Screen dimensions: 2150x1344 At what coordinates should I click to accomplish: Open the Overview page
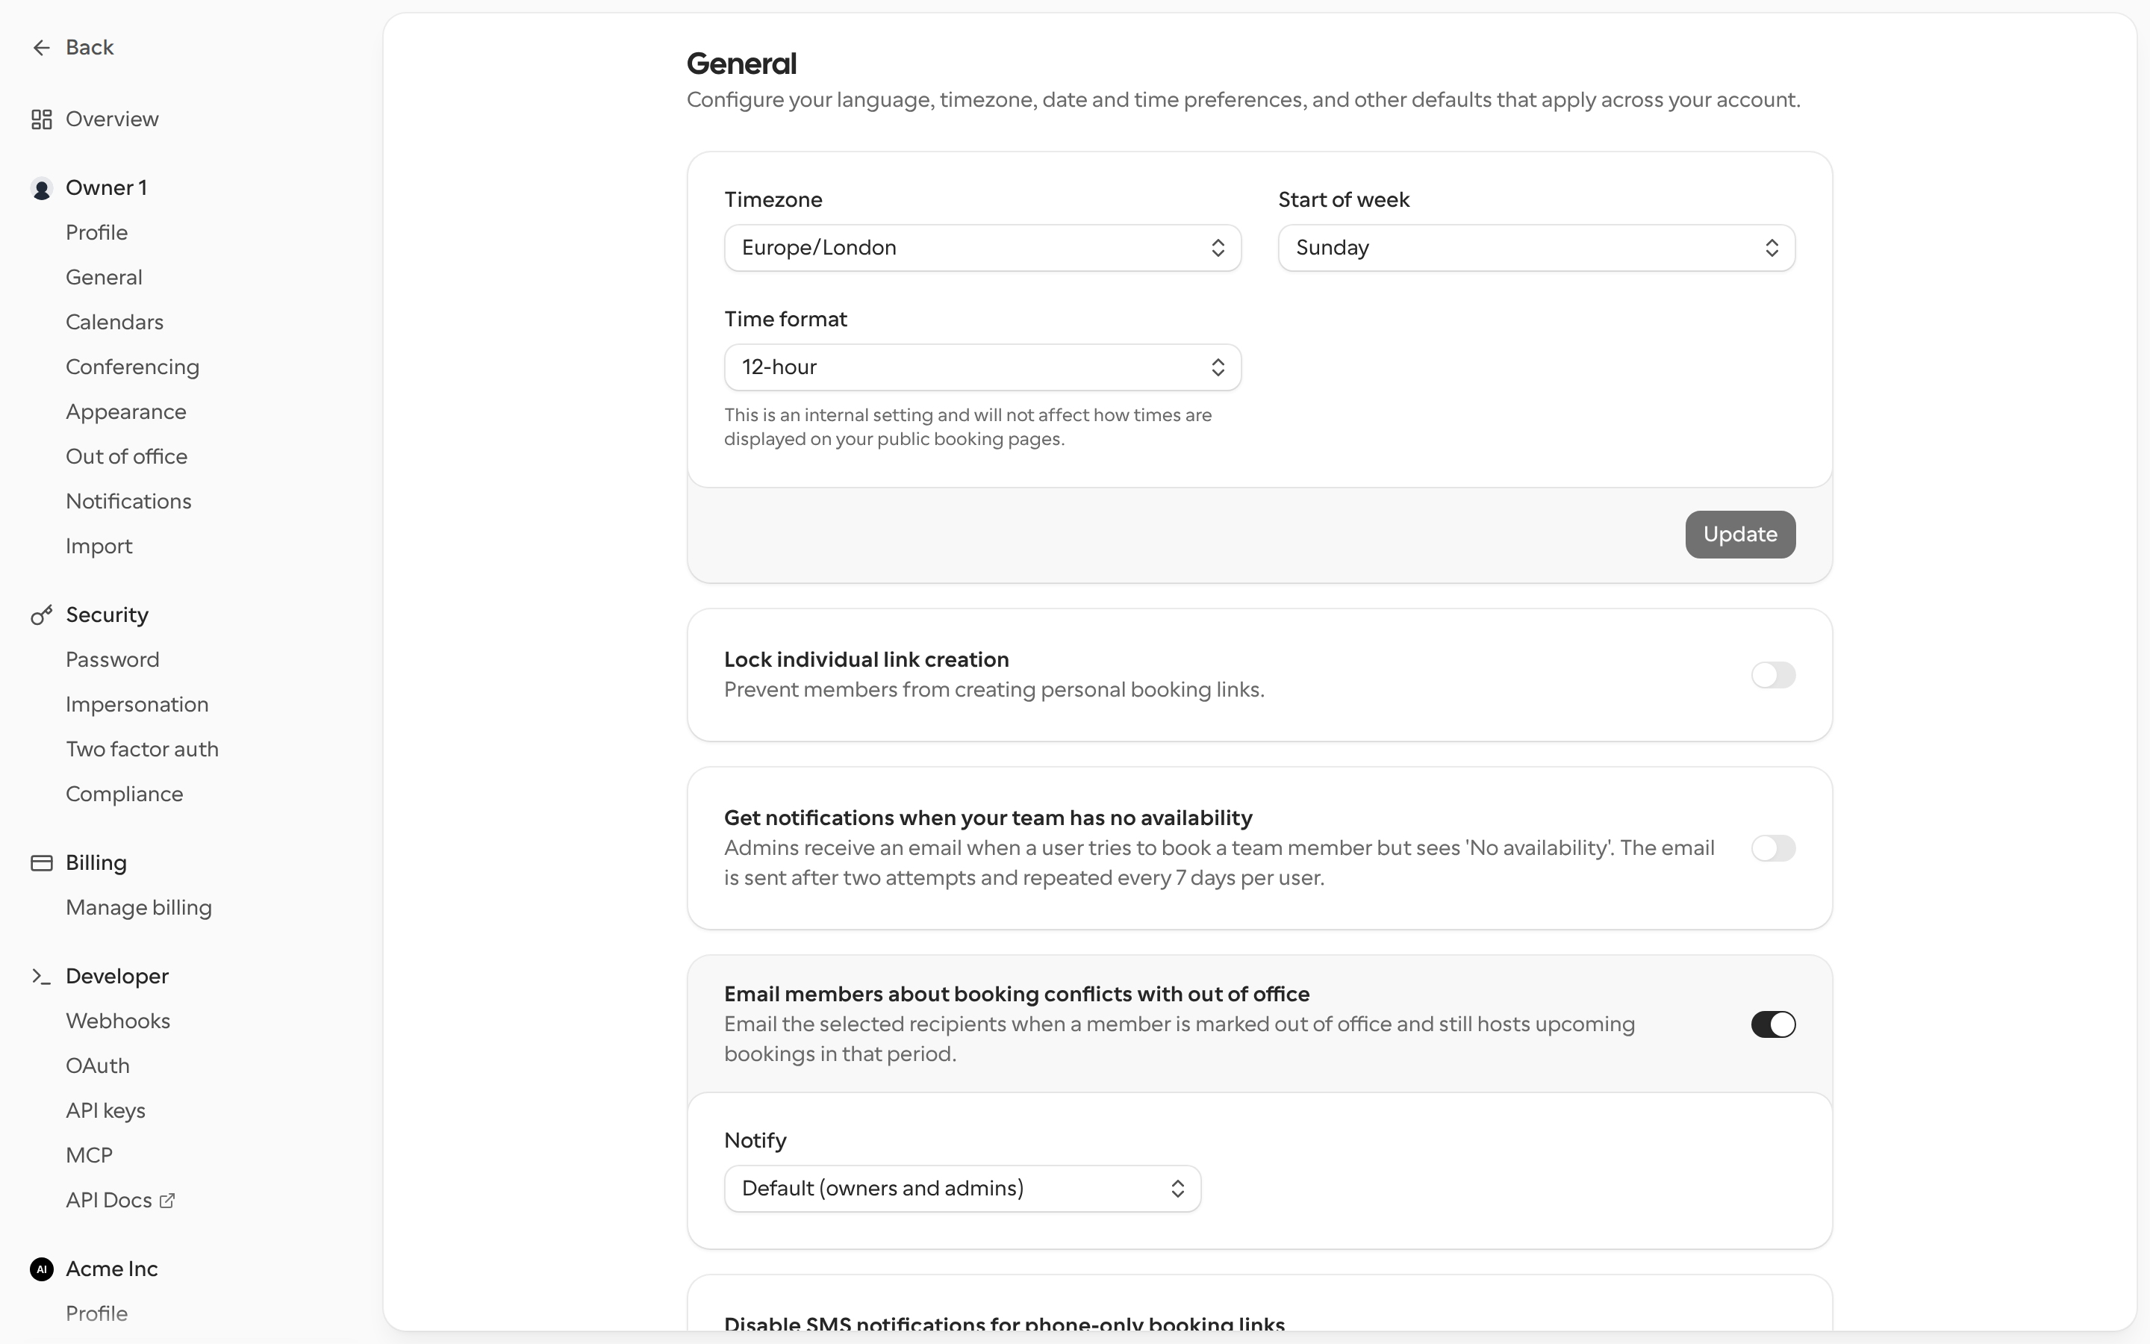pyautogui.click(x=112, y=119)
